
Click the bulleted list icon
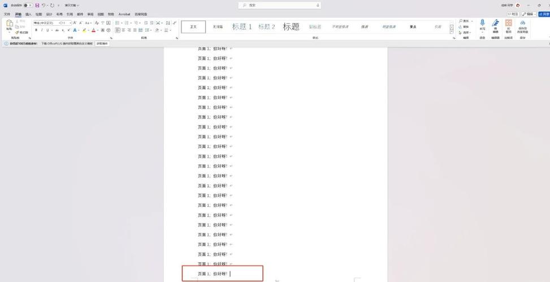(x=118, y=23)
